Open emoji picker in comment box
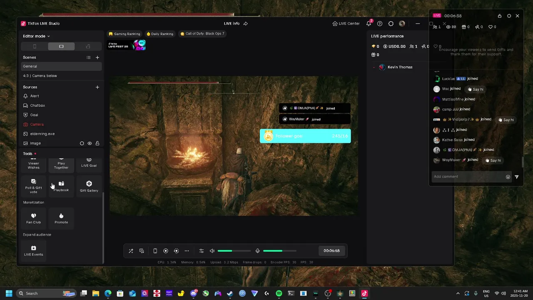The height and width of the screenshot is (300, 533). [x=508, y=177]
